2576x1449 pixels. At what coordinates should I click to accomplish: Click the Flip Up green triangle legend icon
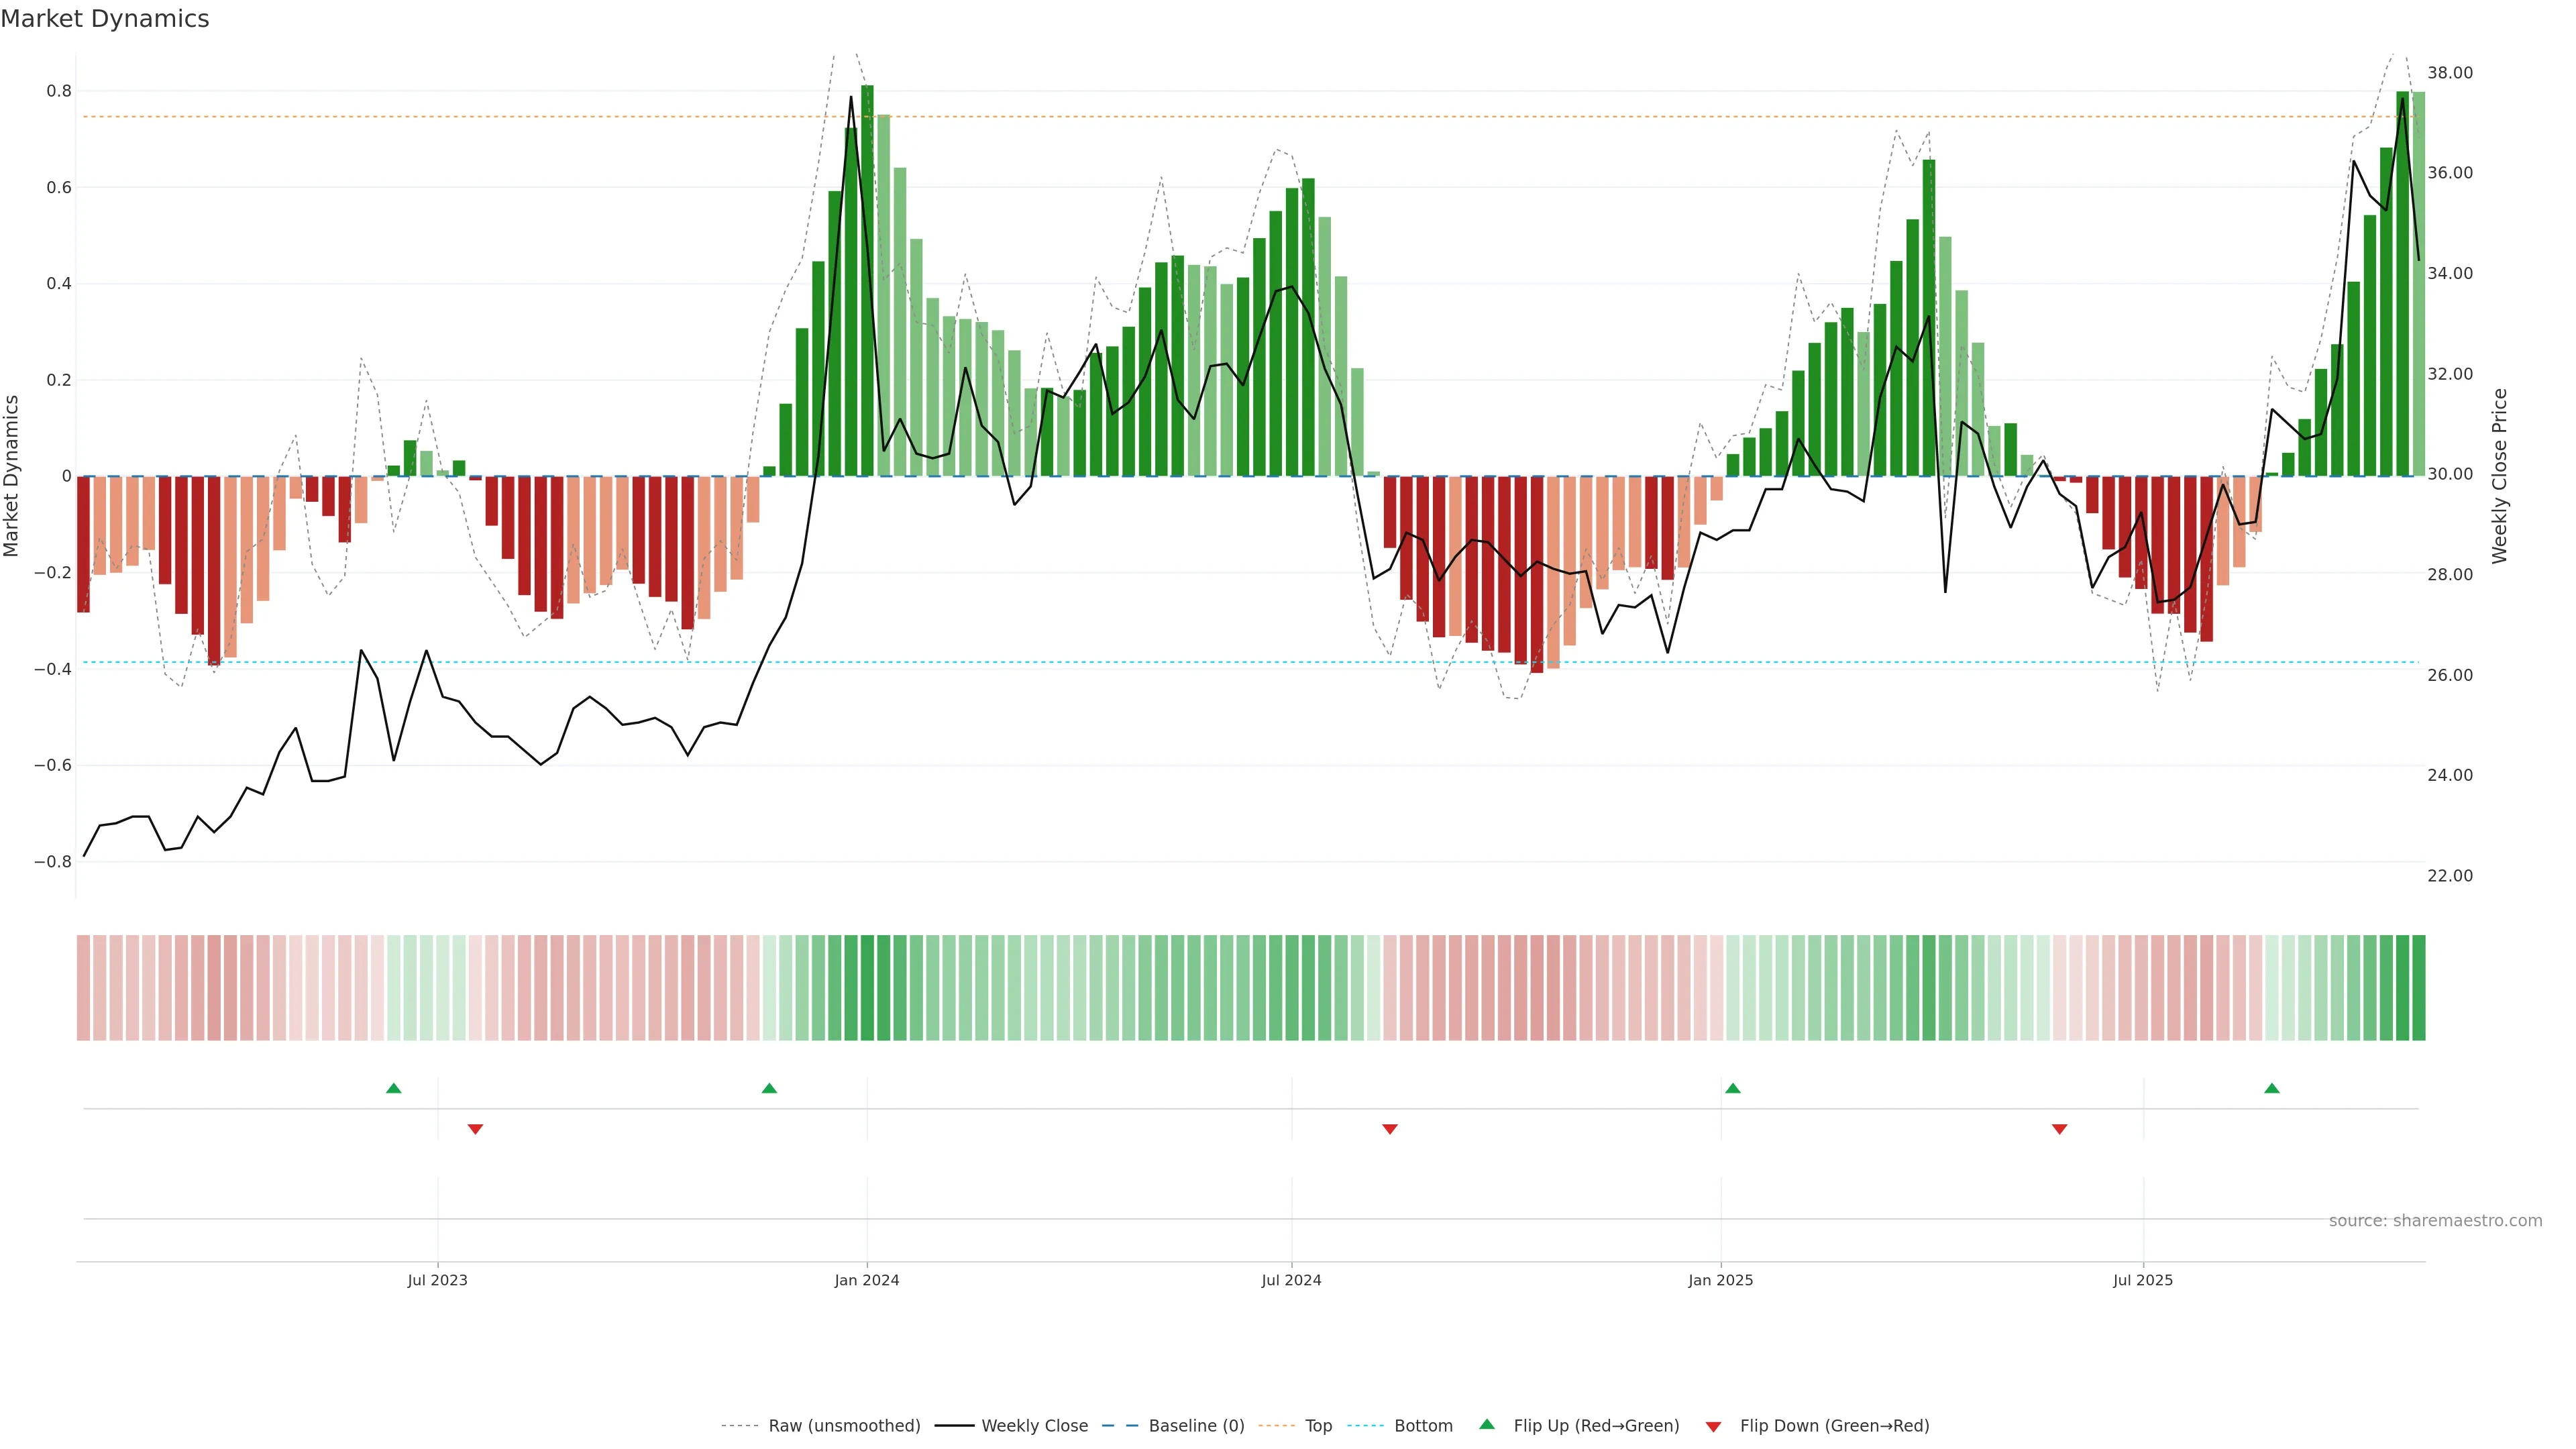tap(1487, 1424)
